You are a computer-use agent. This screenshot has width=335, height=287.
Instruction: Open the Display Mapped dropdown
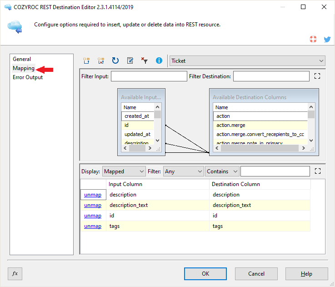pyautogui.click(x=124, y=171)
